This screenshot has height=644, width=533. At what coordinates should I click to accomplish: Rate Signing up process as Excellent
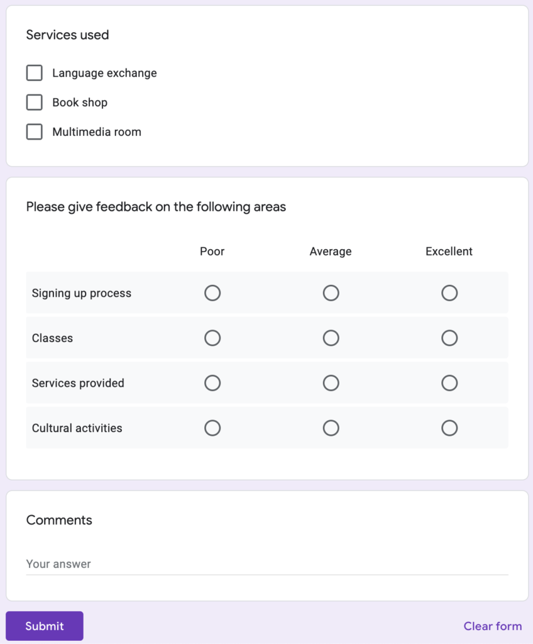449,292
